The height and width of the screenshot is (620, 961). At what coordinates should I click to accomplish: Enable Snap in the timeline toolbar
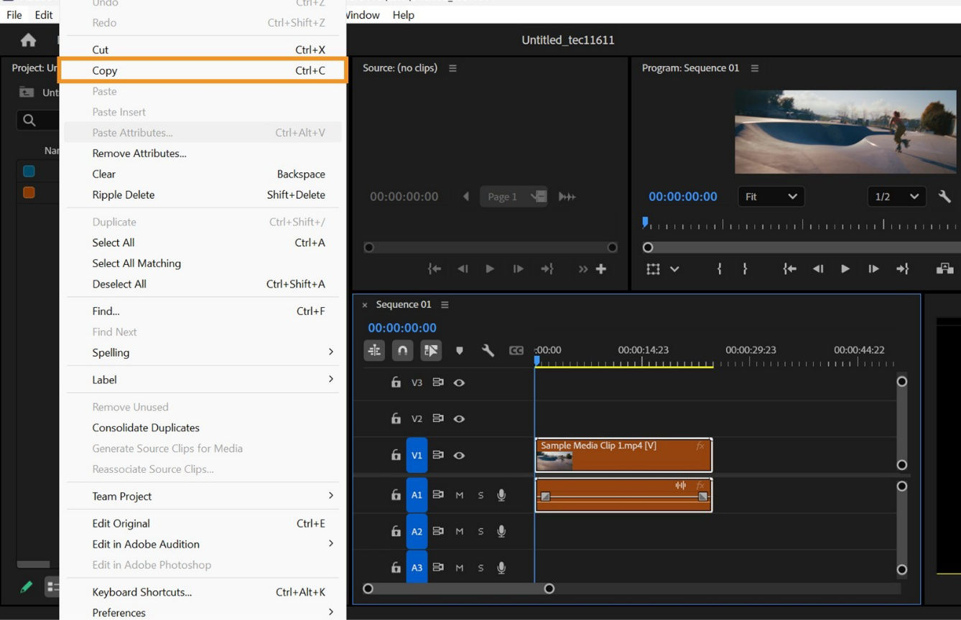402,350
